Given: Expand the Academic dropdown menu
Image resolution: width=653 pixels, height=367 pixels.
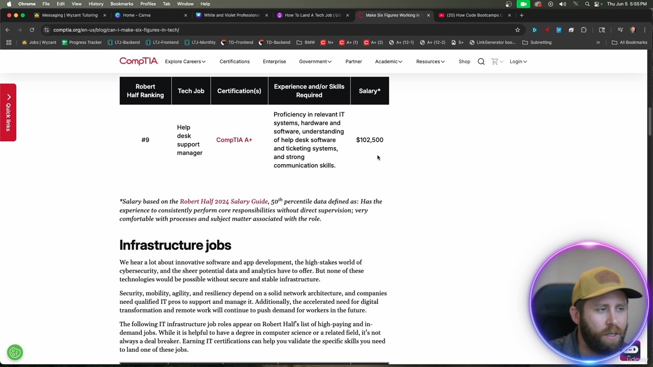Looking at the screenshot, I should pyautogui.click(x=389, y=62).
